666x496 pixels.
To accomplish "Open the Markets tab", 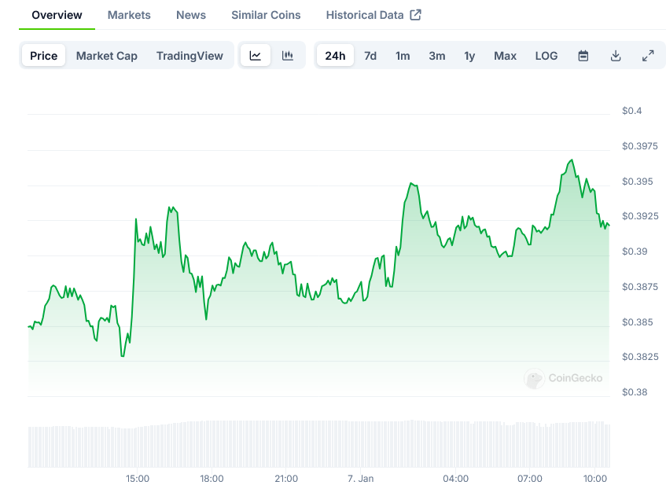I will [x=129, y=15].
